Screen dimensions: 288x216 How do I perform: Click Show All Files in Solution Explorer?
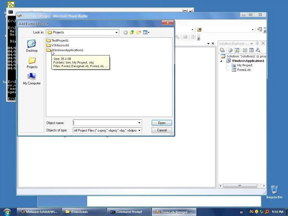pos(230,50)
